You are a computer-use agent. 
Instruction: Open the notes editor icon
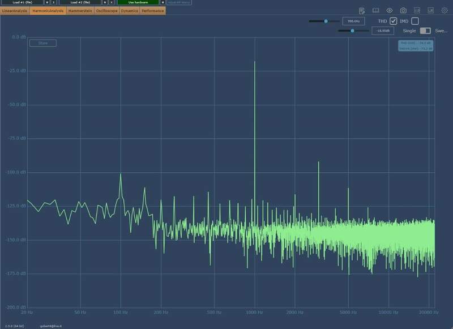tap(362, 11)
